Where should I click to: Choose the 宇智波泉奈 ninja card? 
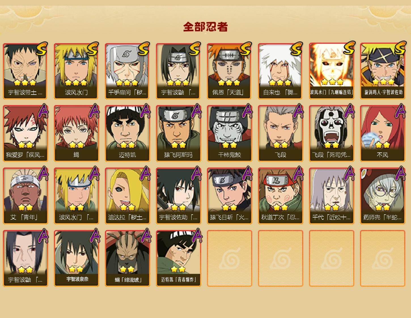[76, 258]
